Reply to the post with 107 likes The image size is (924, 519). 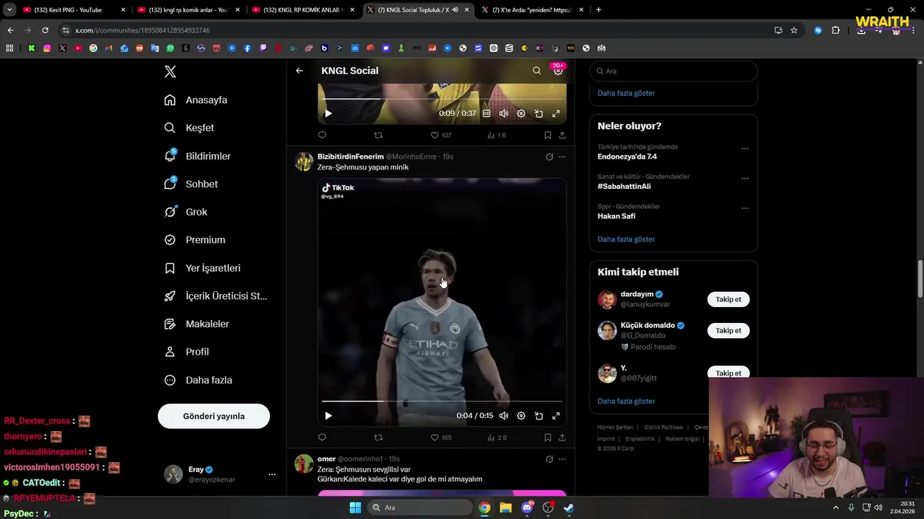pyautogui.click(x=322, y=135)
